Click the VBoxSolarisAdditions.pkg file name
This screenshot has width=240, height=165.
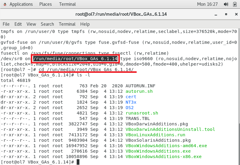[x=158, y=140]
